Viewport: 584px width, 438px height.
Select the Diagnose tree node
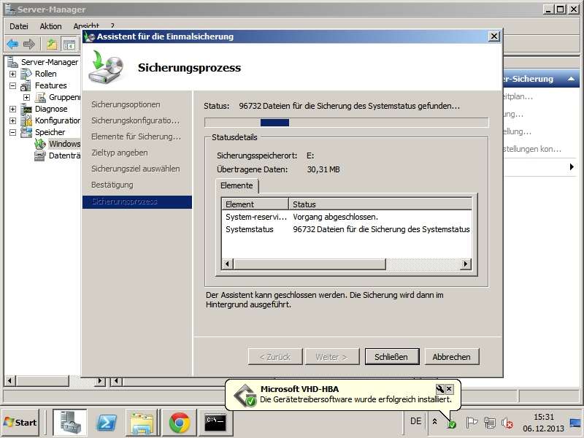(51, 109)
